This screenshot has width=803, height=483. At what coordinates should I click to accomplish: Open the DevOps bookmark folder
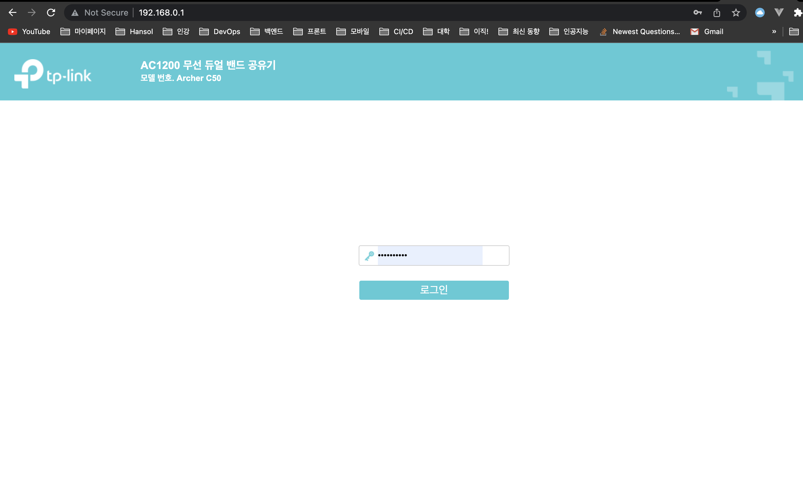[220, 32]
